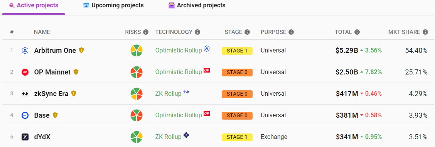Click the Optimistic Rollup link for Arbitrum One
435x147 pixels.
(179, 51)
